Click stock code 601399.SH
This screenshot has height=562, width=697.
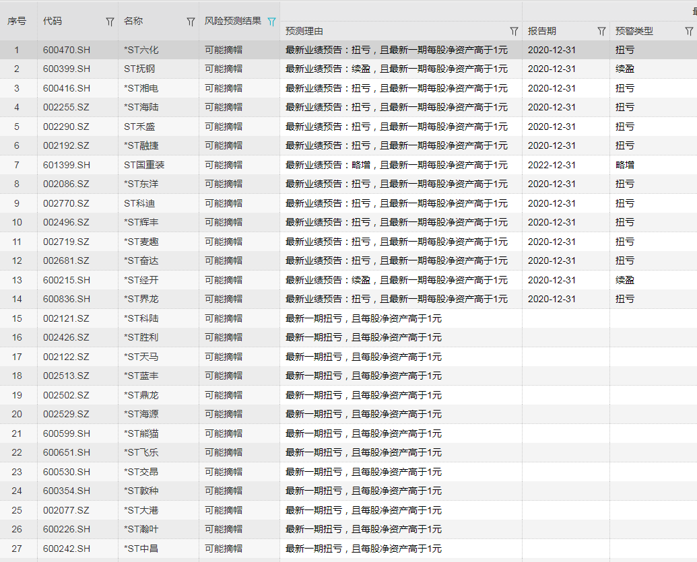click(x=67, y=165)
